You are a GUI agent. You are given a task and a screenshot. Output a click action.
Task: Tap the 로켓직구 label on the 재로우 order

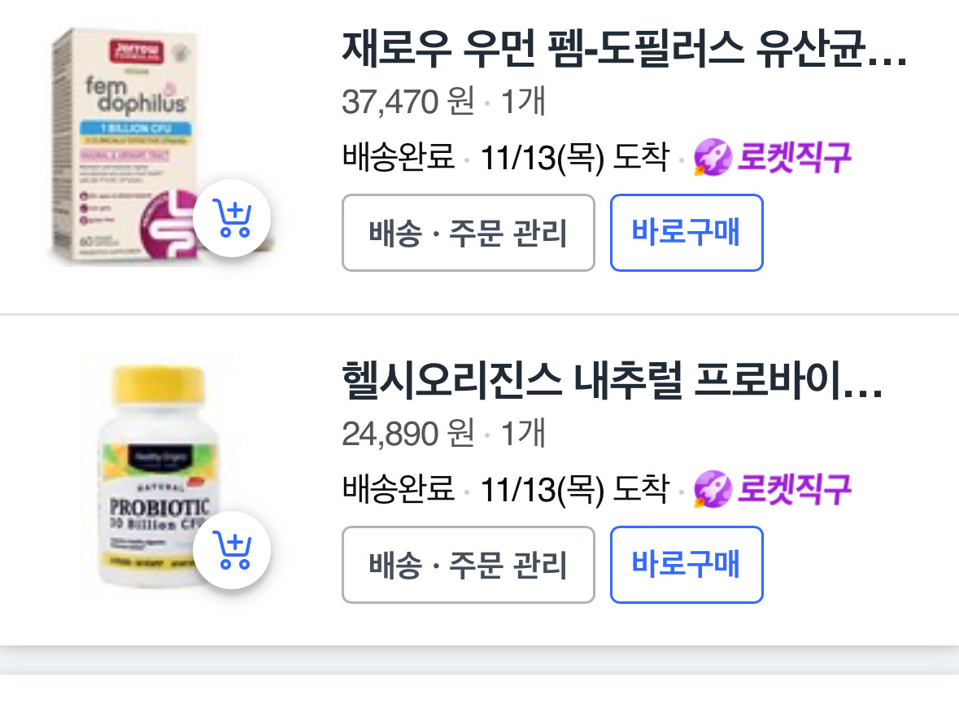[x=793, y=157]
